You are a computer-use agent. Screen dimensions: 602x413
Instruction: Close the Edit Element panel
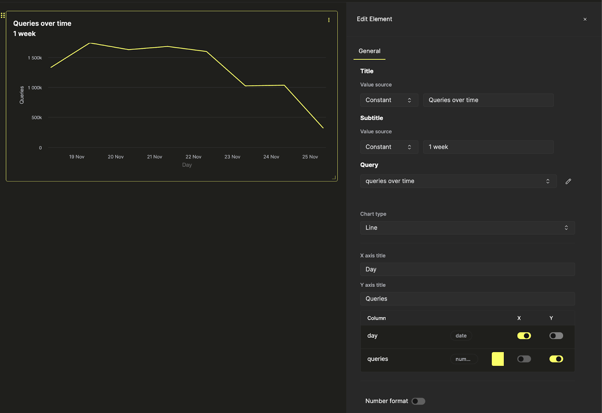tap(585, 19)
